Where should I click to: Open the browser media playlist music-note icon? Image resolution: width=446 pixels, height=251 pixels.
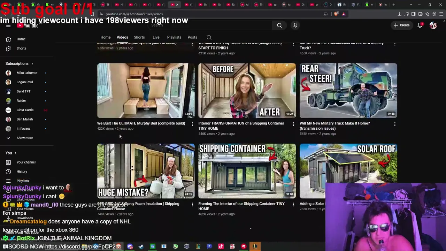(406, 14)
